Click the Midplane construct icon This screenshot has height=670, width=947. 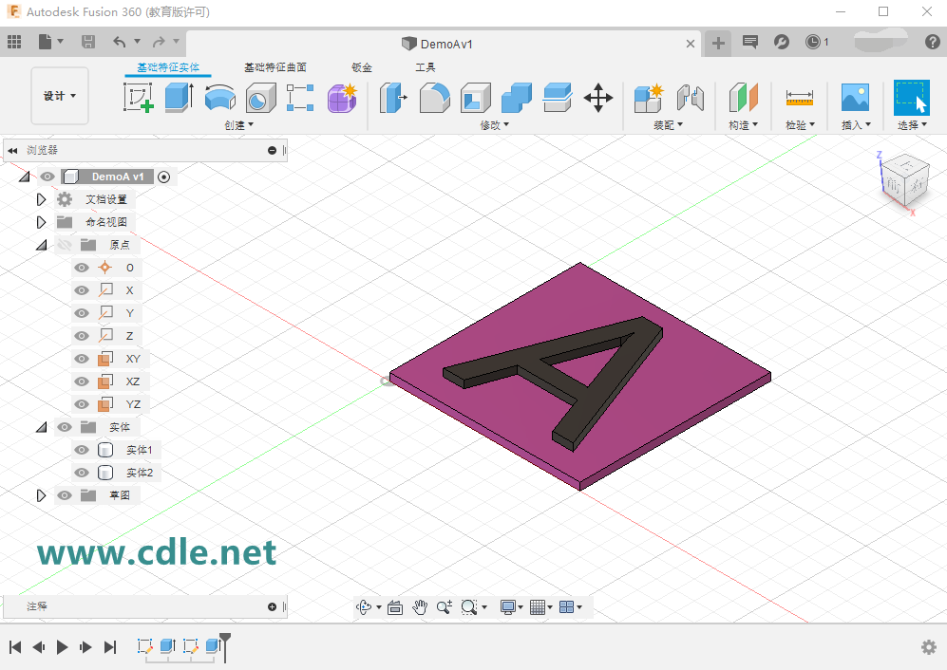744,98
